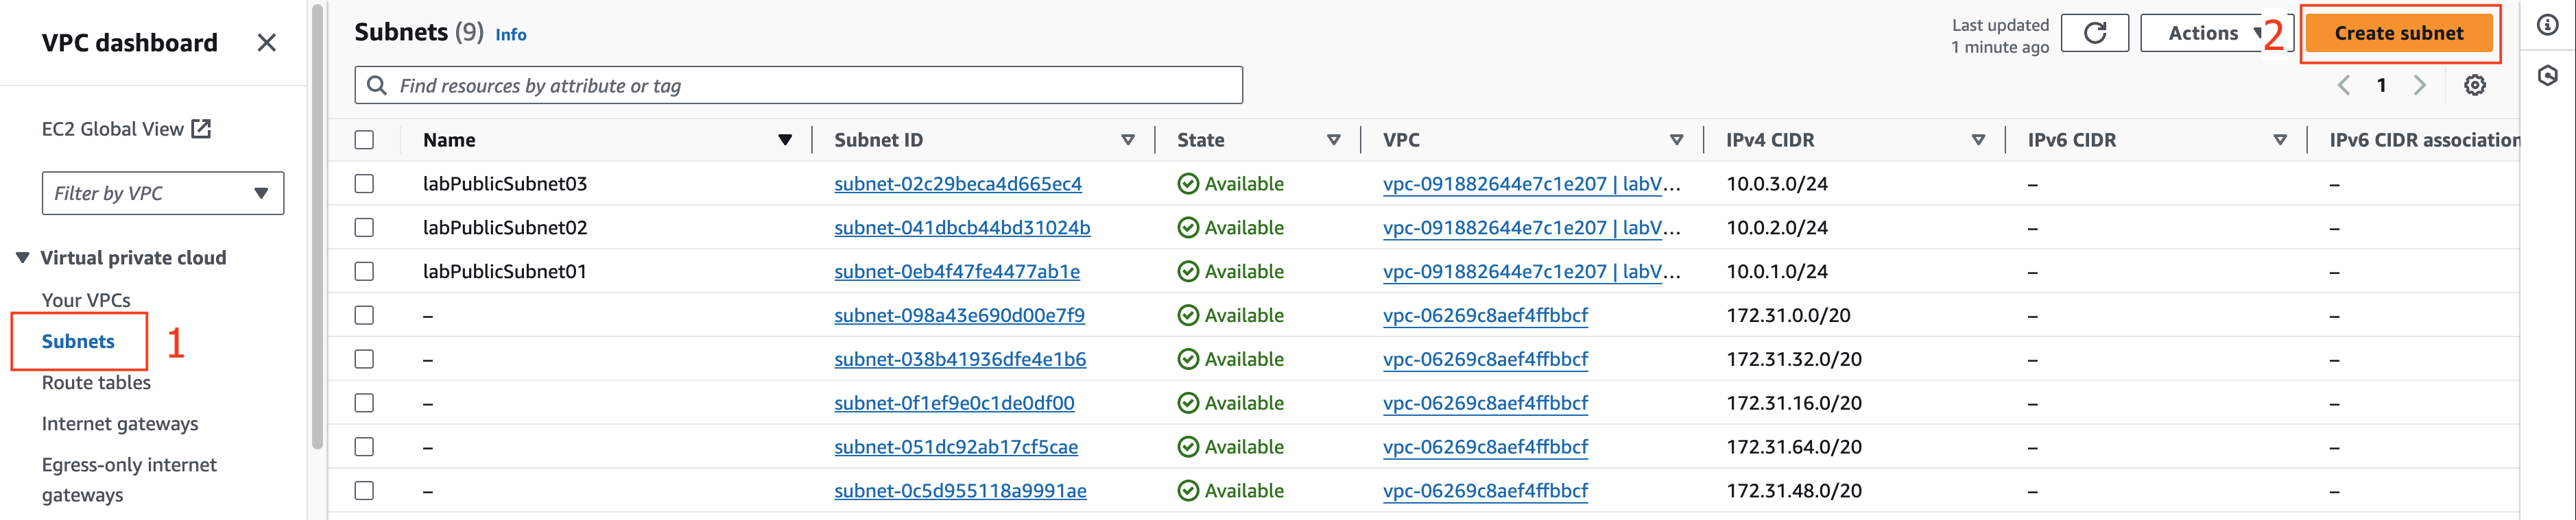Sort by the VPC column arrow
This screenshot has width=2576, height=520.
point(1676,140)
